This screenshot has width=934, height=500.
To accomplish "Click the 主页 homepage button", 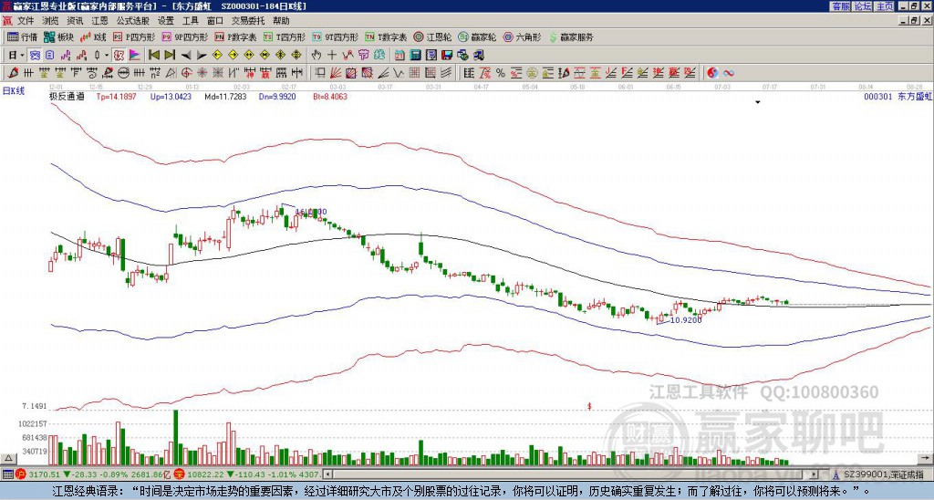I will click(884, 6).
